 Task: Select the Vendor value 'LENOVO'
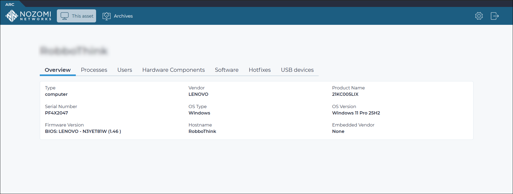(198, 94)
